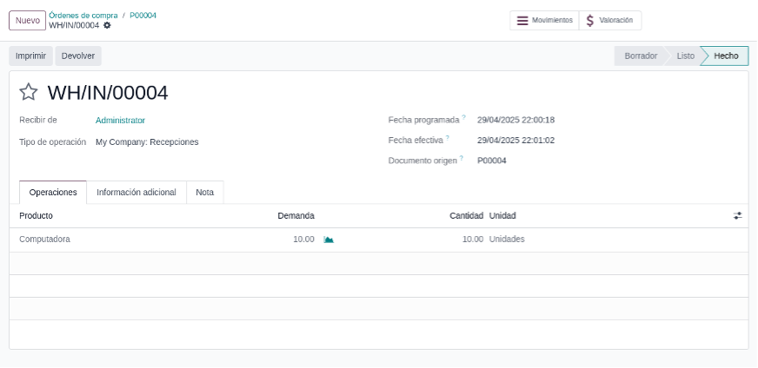Open Valoración smart button
This screenshot has width=758, height=368.
[x=610, y=20]
